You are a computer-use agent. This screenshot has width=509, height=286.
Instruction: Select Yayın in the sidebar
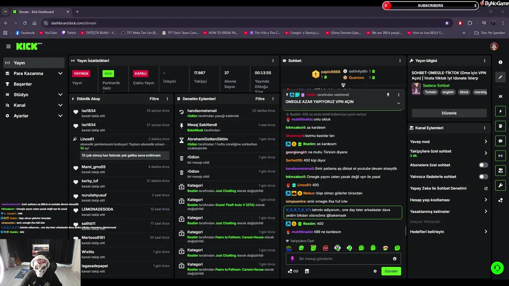click(34, 63)
